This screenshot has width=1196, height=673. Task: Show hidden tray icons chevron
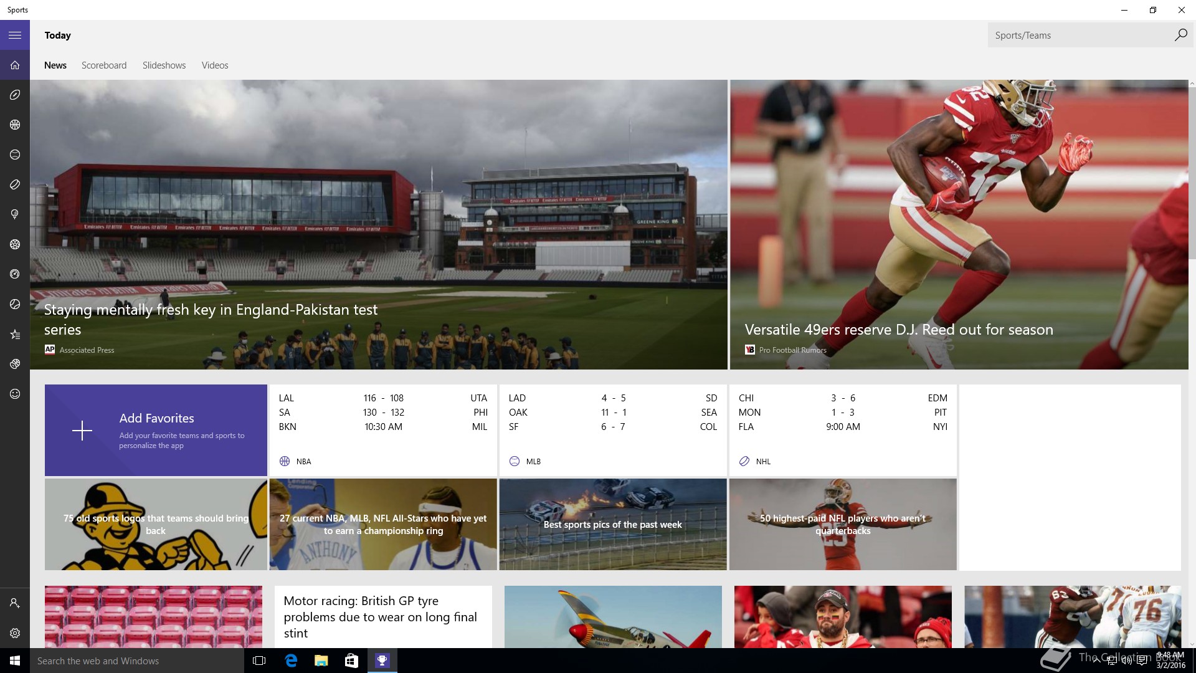[1096, 661]
